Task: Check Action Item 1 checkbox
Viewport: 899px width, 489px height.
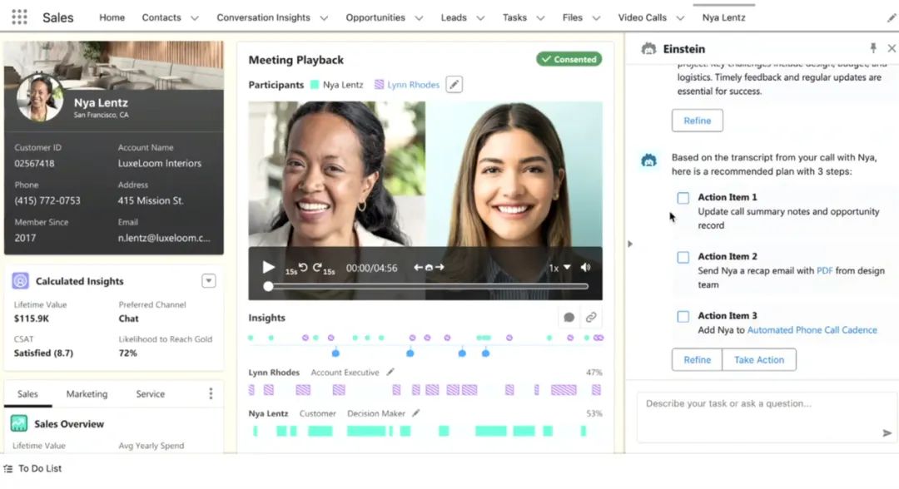Action: pos(683,198)
